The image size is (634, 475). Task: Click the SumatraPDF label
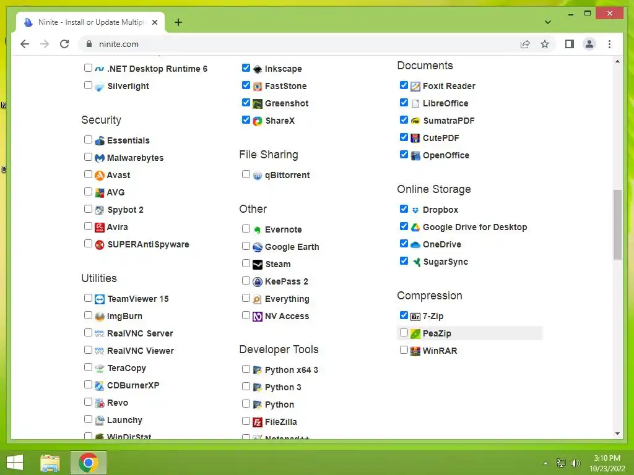(448, 121)
